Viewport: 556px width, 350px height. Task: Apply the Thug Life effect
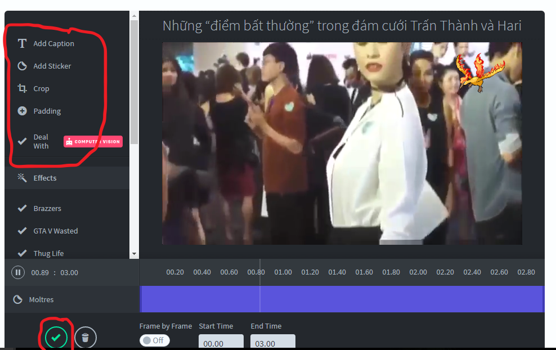tap(48, 253)
